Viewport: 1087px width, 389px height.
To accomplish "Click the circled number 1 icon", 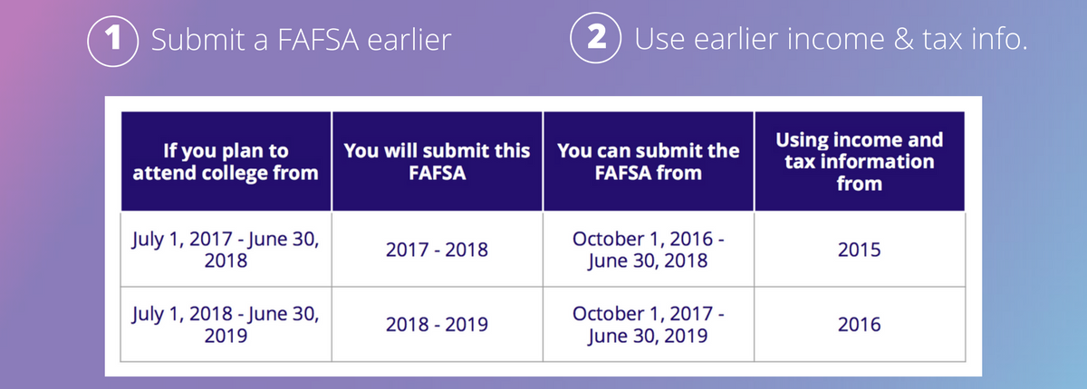I will click(x=112, y=42).
